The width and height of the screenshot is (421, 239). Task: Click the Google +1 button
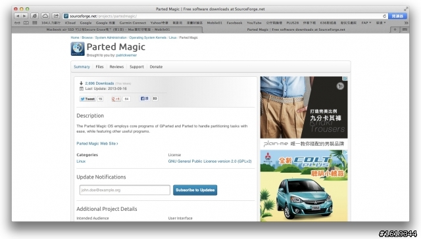[116, 99]
